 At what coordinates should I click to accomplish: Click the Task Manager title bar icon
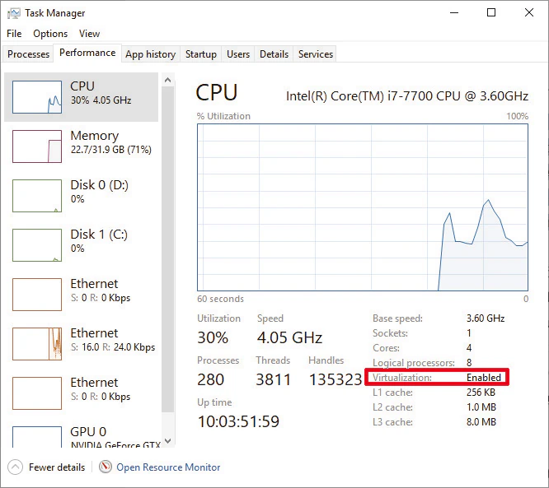tap(14, 13)
